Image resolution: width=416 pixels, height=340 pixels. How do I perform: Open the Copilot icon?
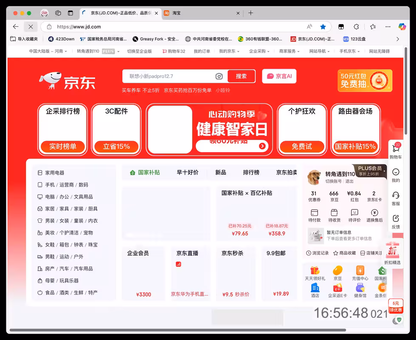(x=402, y=26)
